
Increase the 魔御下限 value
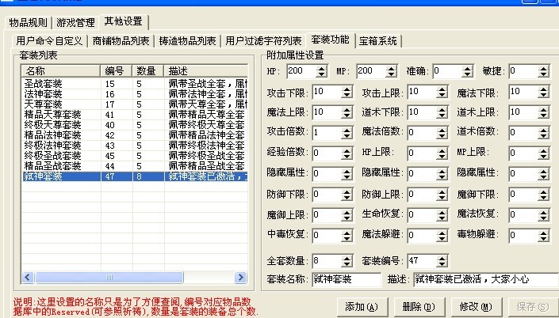[543, 191]
